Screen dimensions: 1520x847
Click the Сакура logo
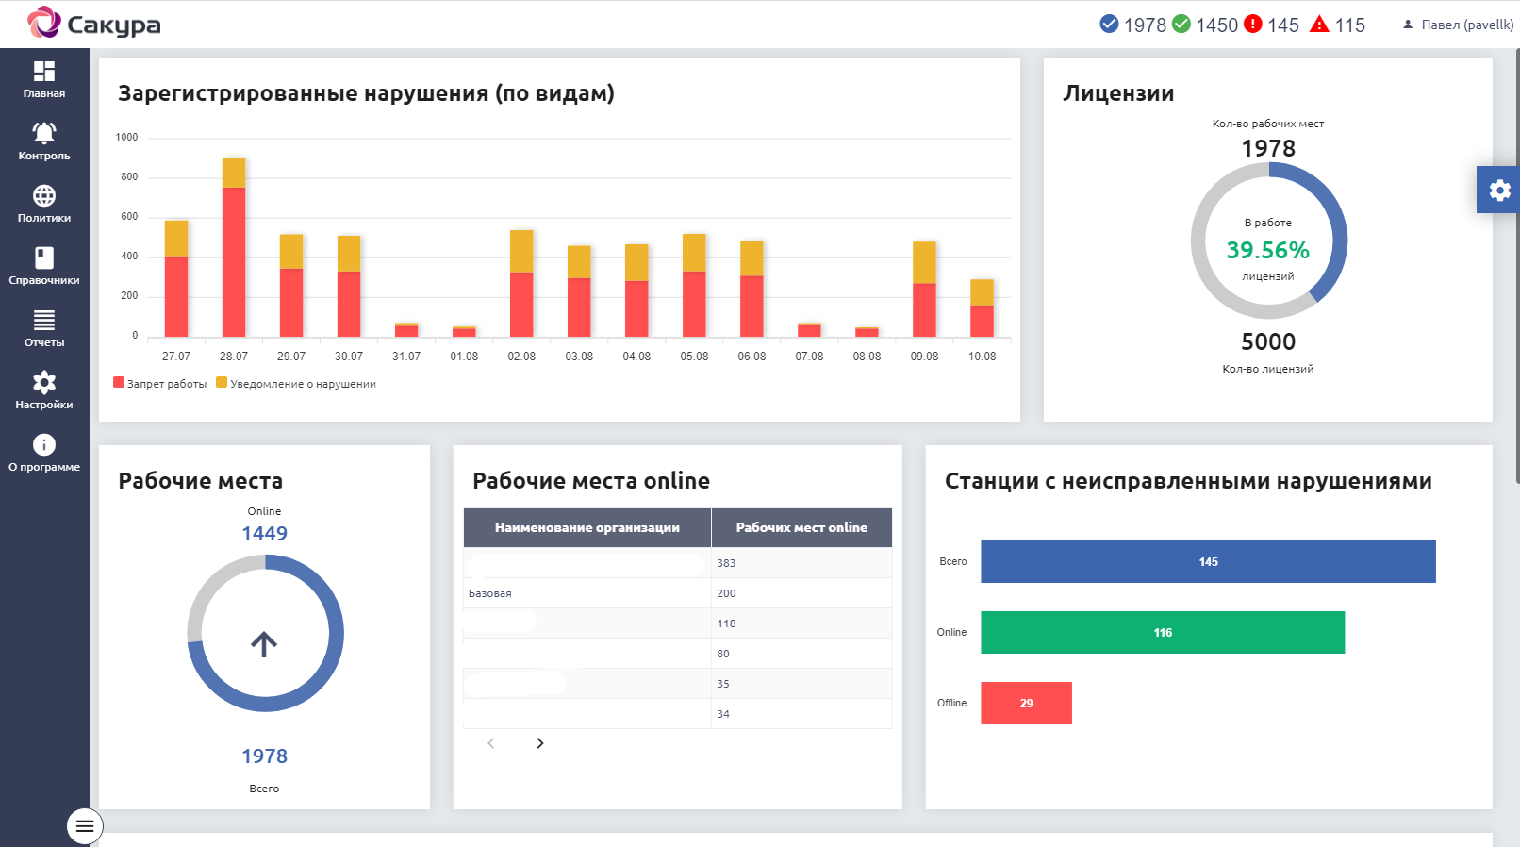click(94, 24)
